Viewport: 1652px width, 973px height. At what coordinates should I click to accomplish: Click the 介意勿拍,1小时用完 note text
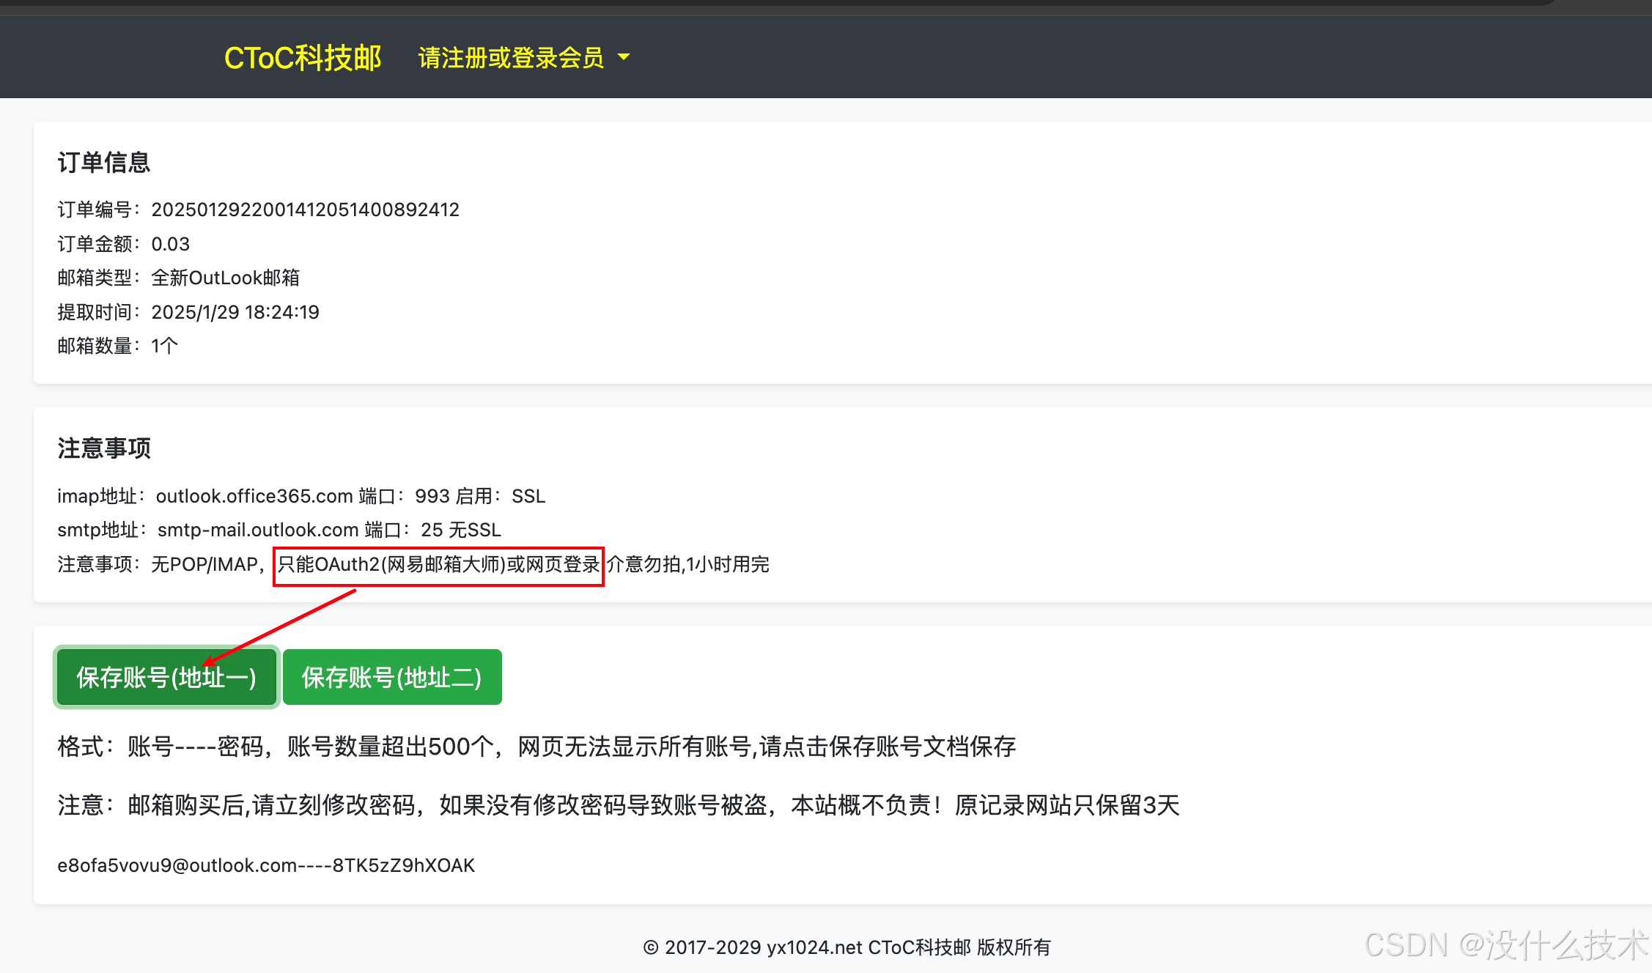tap(687, 564)
